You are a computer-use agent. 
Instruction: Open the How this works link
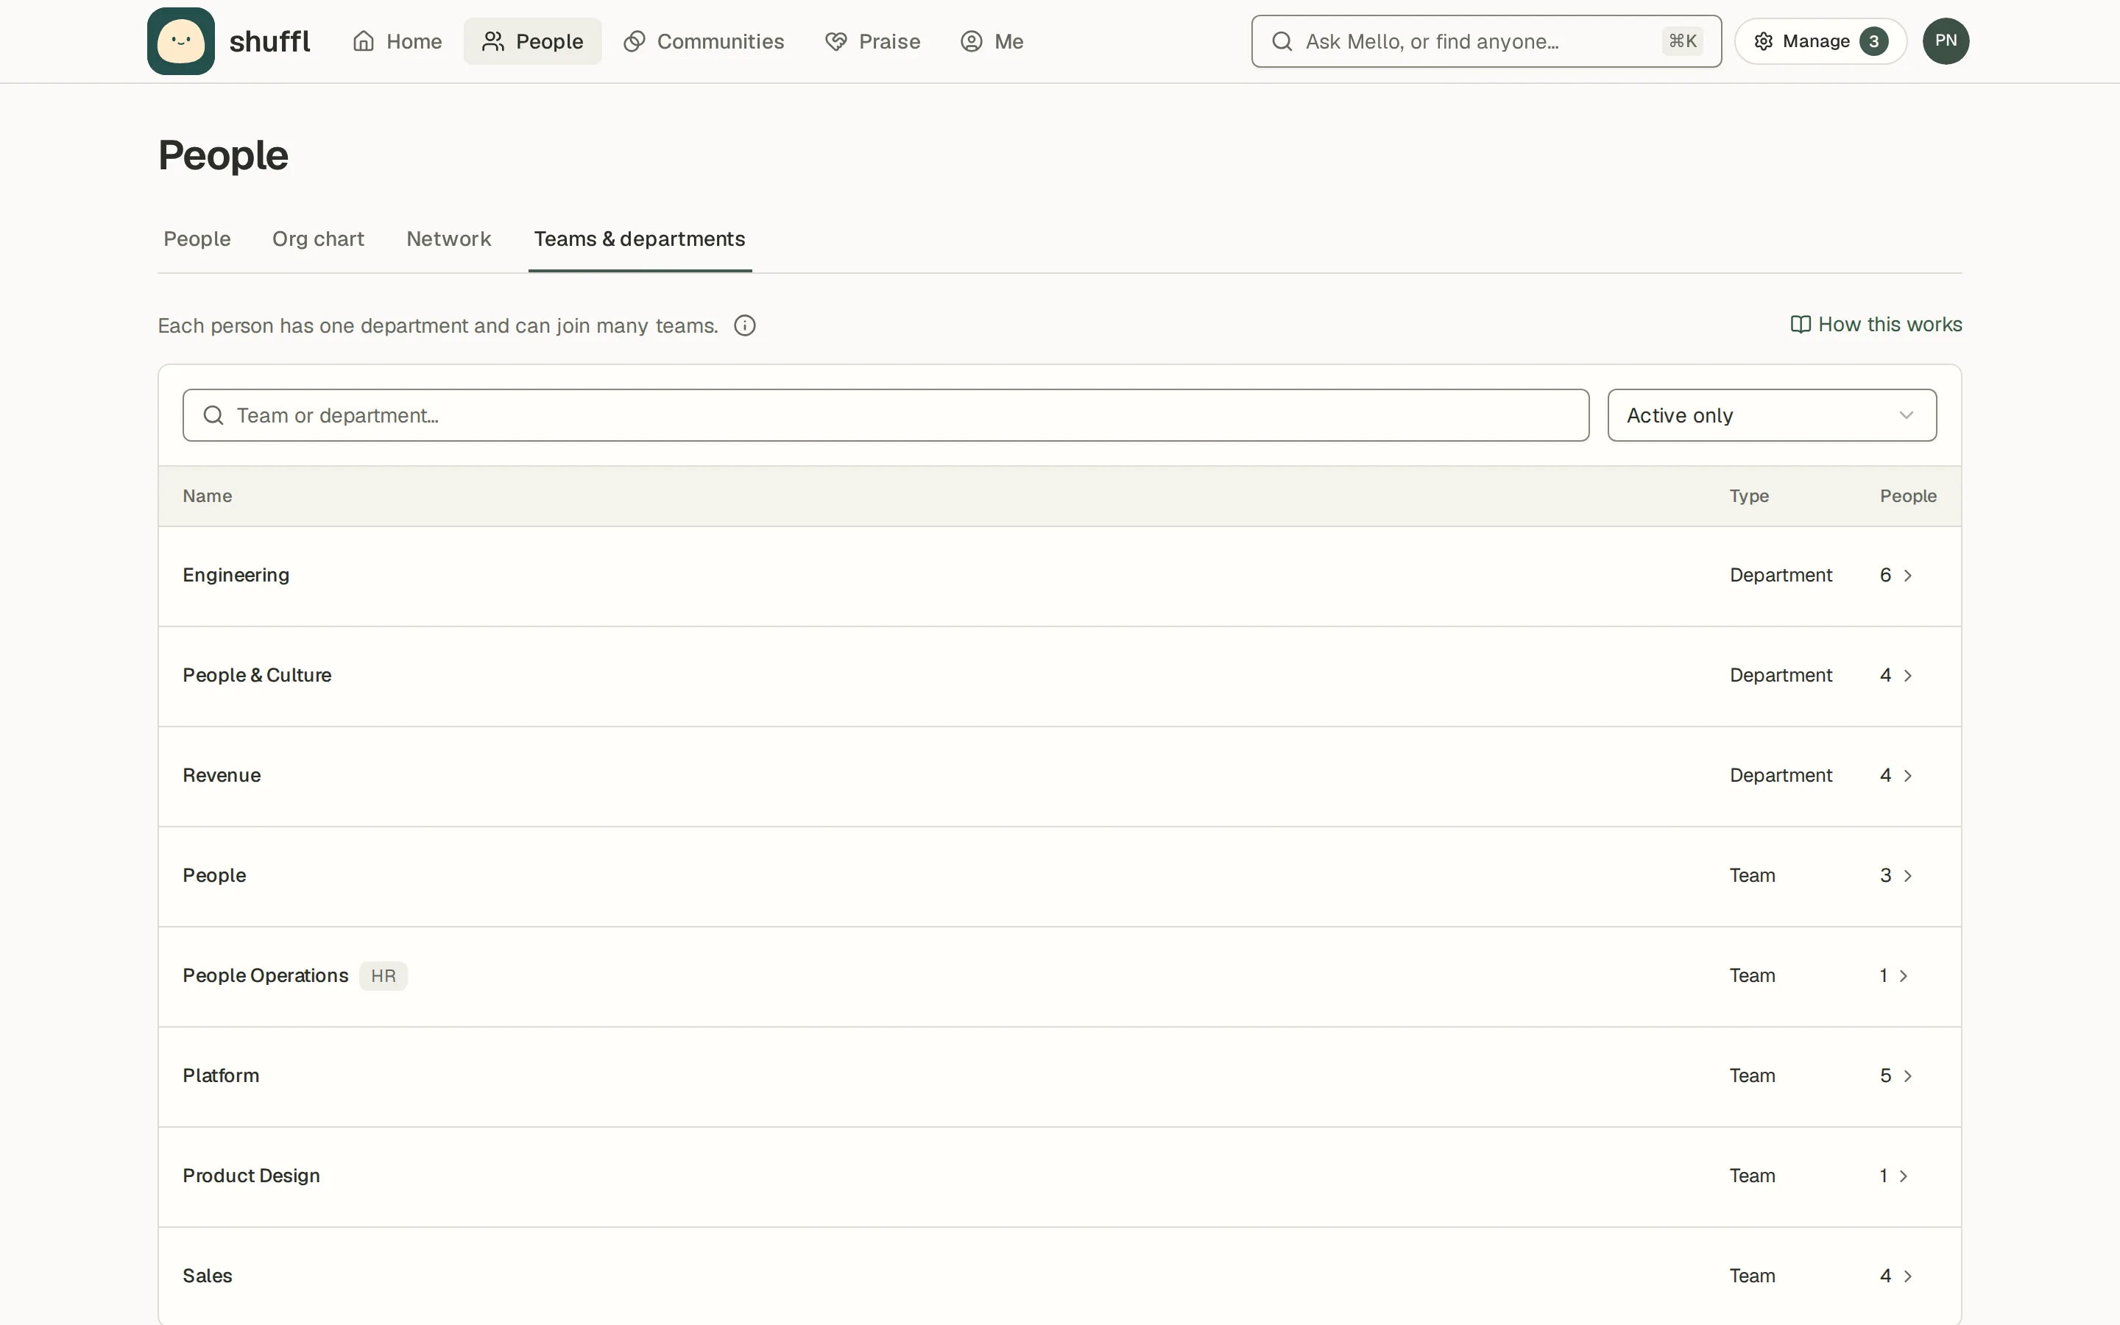click(1876, 324)
